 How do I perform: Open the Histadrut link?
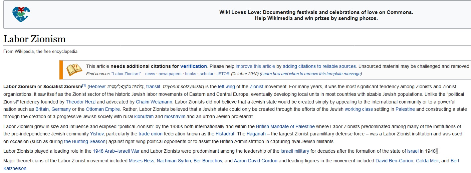click(225, 134)
